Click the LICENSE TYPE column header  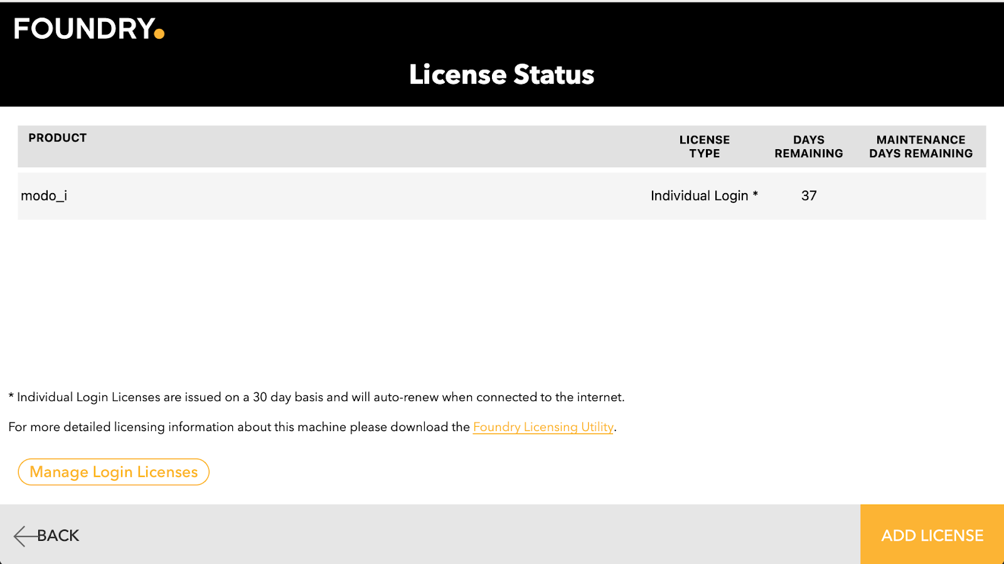pos(704,147)
